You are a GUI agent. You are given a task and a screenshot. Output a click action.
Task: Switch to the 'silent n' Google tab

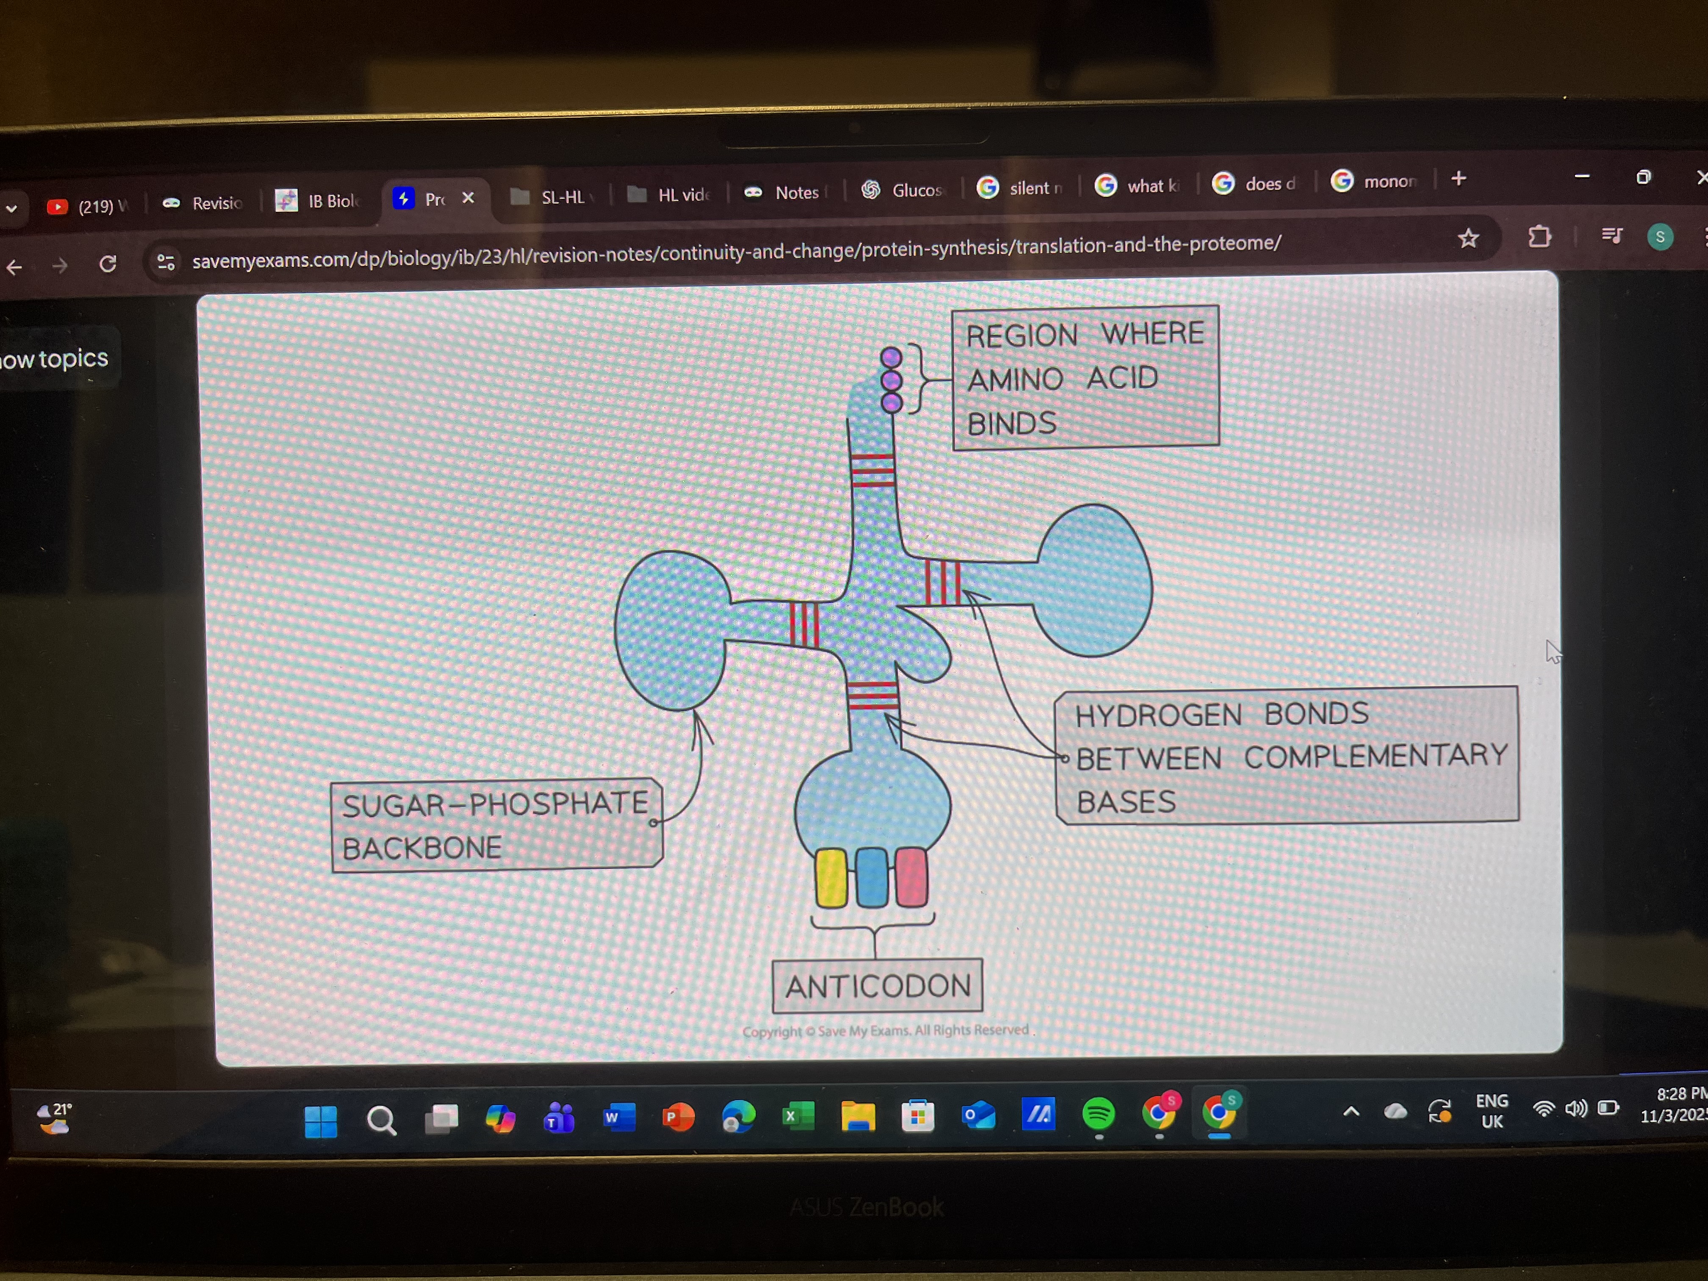point(1021,188)
